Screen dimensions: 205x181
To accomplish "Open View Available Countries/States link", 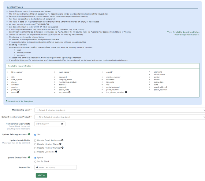I will (183, 32).
